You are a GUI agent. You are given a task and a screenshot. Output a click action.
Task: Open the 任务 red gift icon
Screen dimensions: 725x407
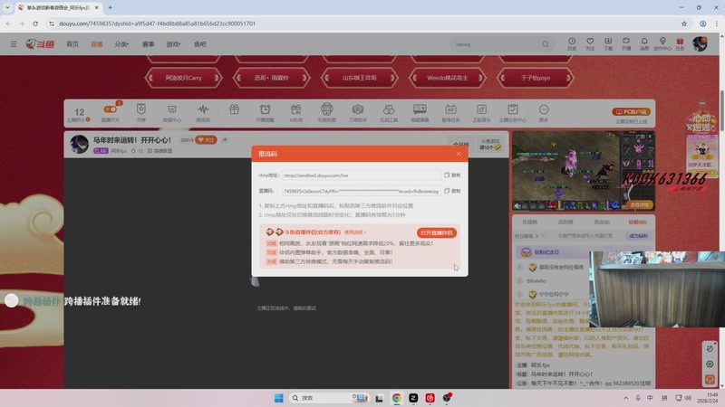(680, 43)
